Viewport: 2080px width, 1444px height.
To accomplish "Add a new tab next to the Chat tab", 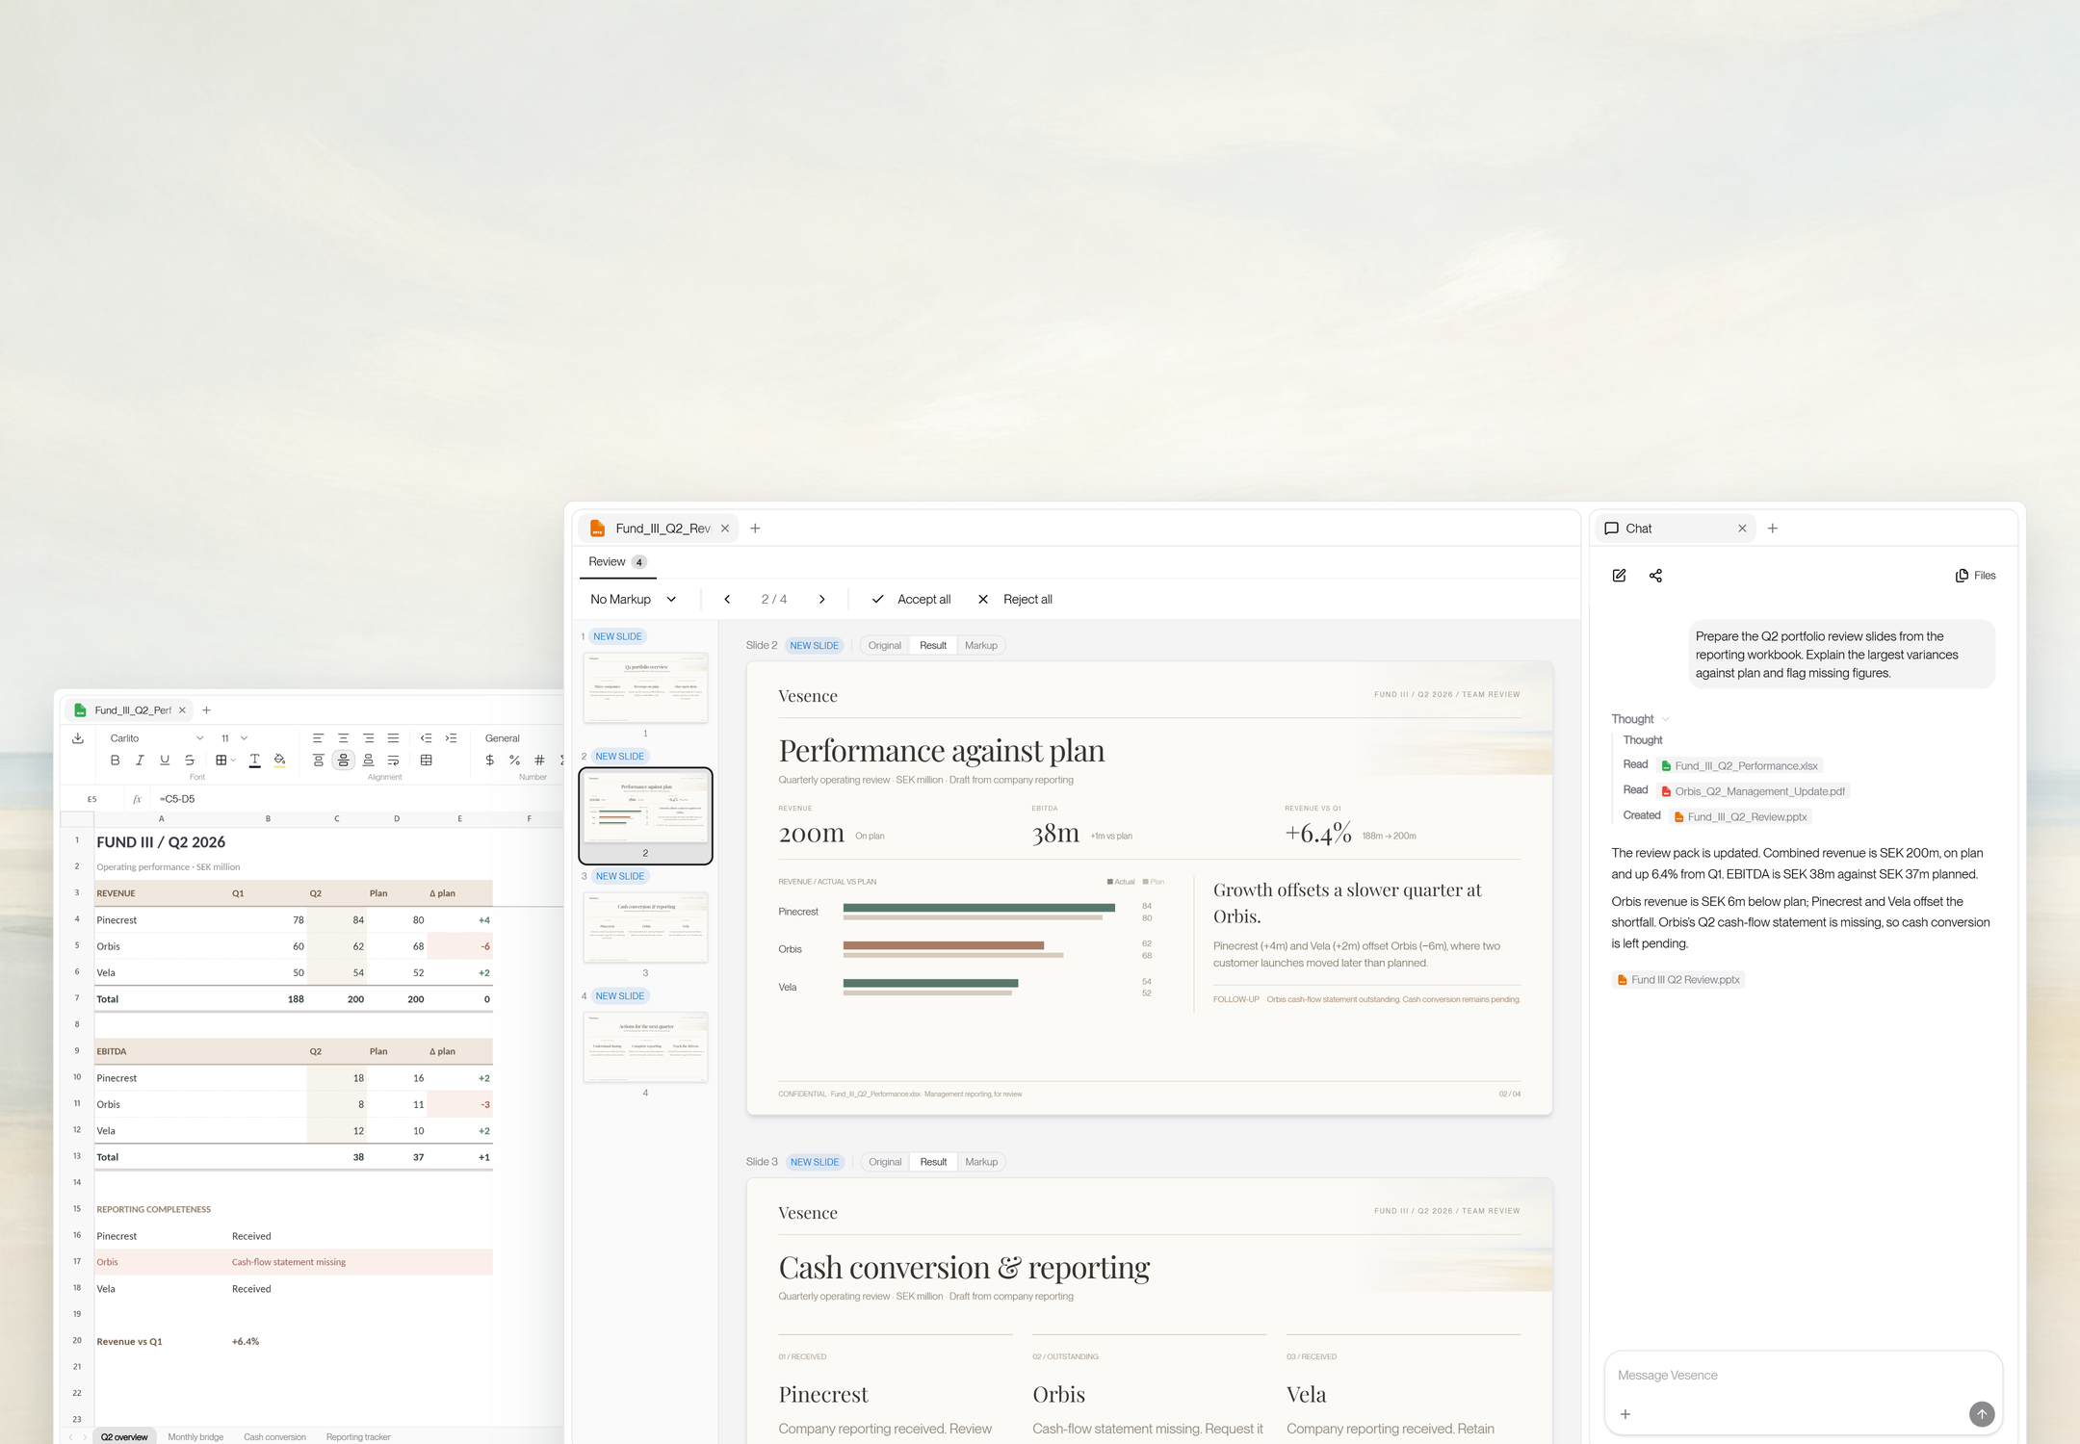I will pyautogui.click(x=1772, y=529).
